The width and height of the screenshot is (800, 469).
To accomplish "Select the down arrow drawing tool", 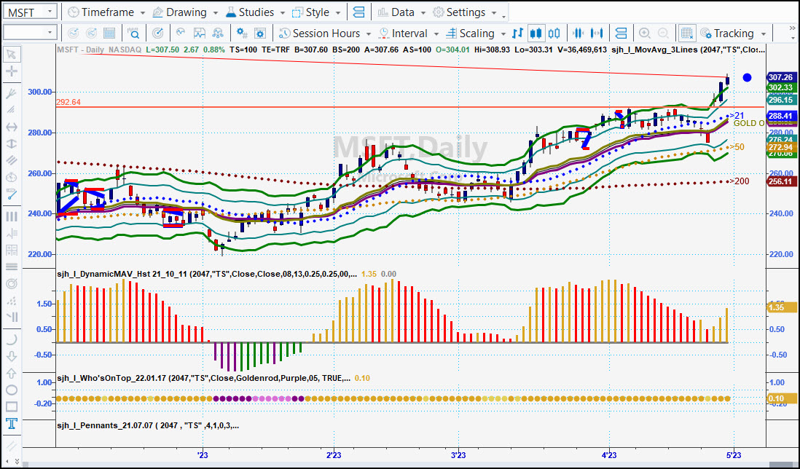I will click(x=11, y=356).
